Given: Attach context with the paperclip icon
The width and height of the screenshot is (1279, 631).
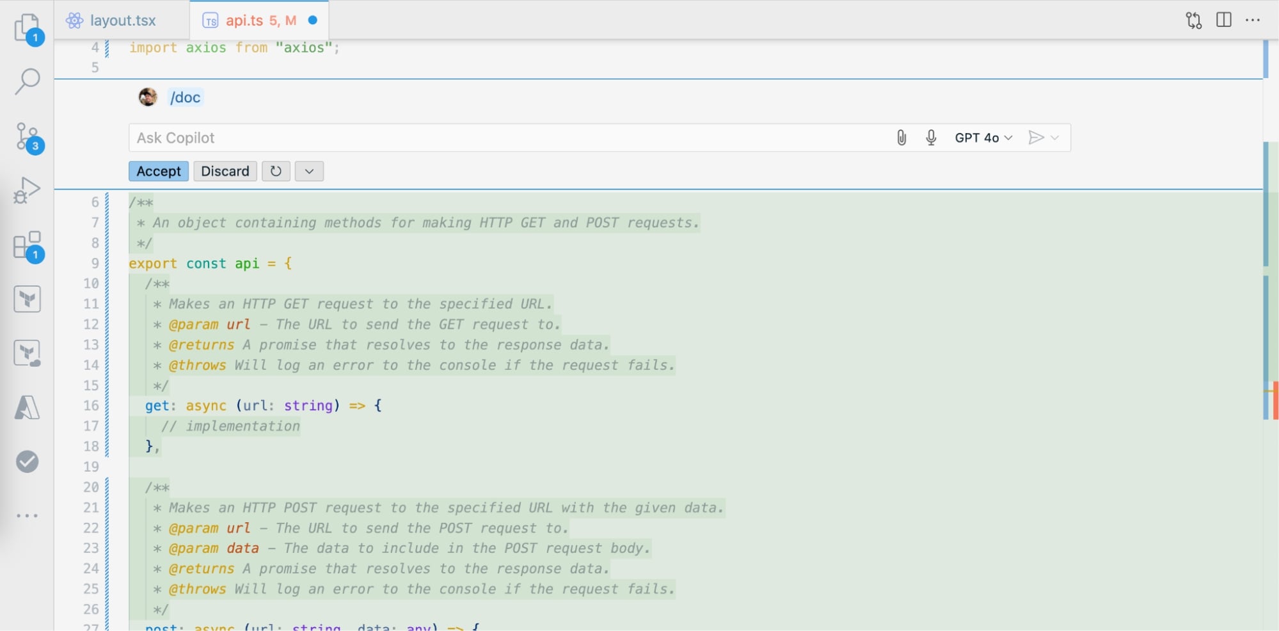Looking at the screenshot, I should [x=901, y=138].
